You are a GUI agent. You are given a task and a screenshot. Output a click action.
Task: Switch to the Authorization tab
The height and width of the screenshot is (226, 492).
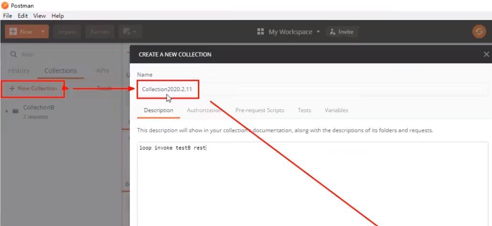pos(204,110)
